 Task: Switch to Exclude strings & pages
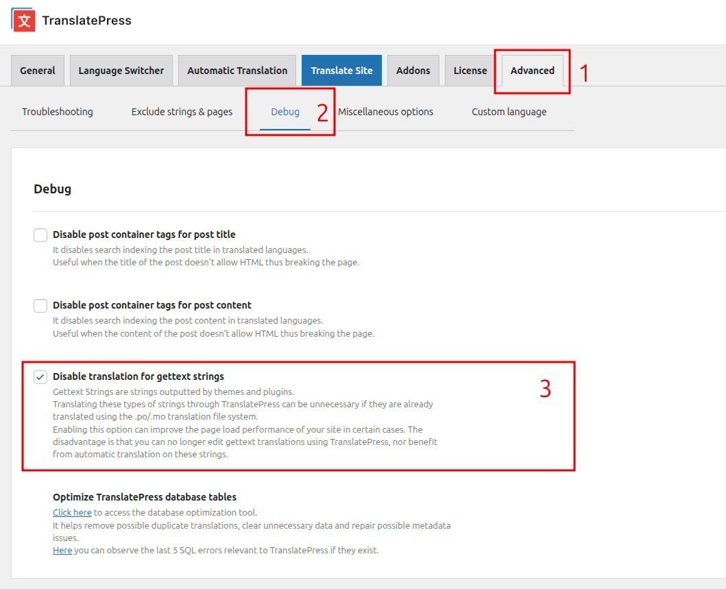coord(182,112)
